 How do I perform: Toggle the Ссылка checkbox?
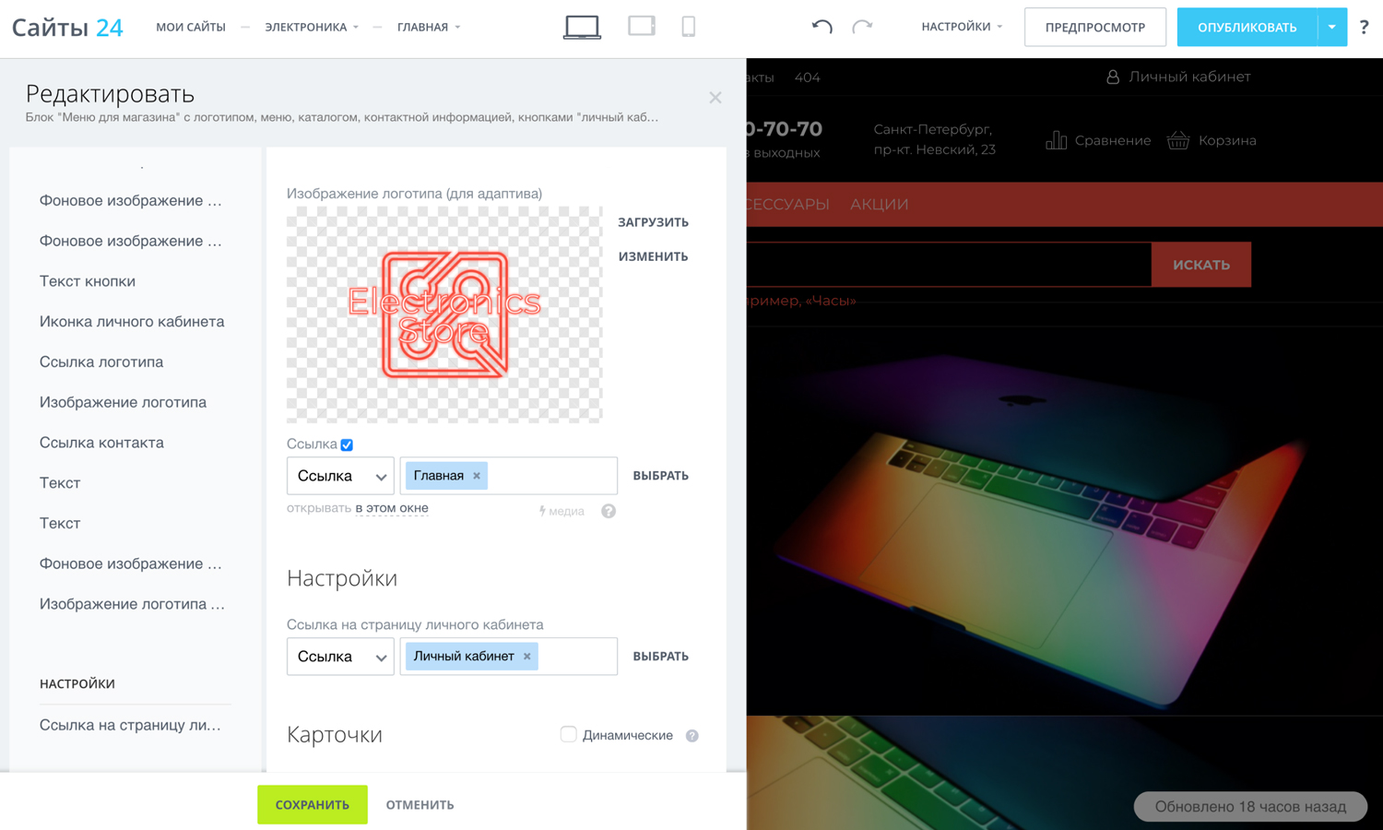[x=347, y=445]
